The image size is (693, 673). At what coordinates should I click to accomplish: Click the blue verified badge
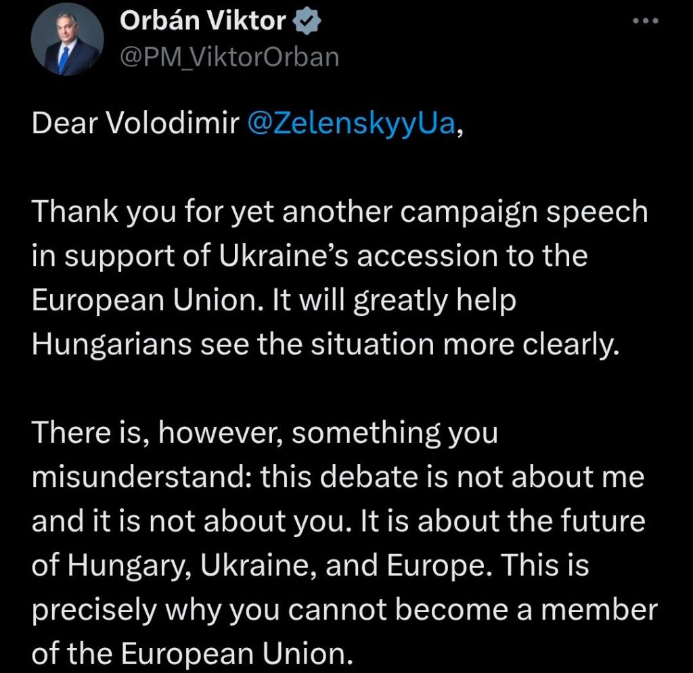(305, 22)
